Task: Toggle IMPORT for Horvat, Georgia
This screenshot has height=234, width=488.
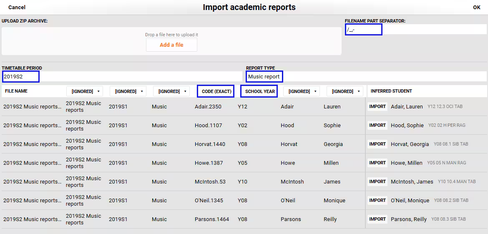Action: [377, 144]
